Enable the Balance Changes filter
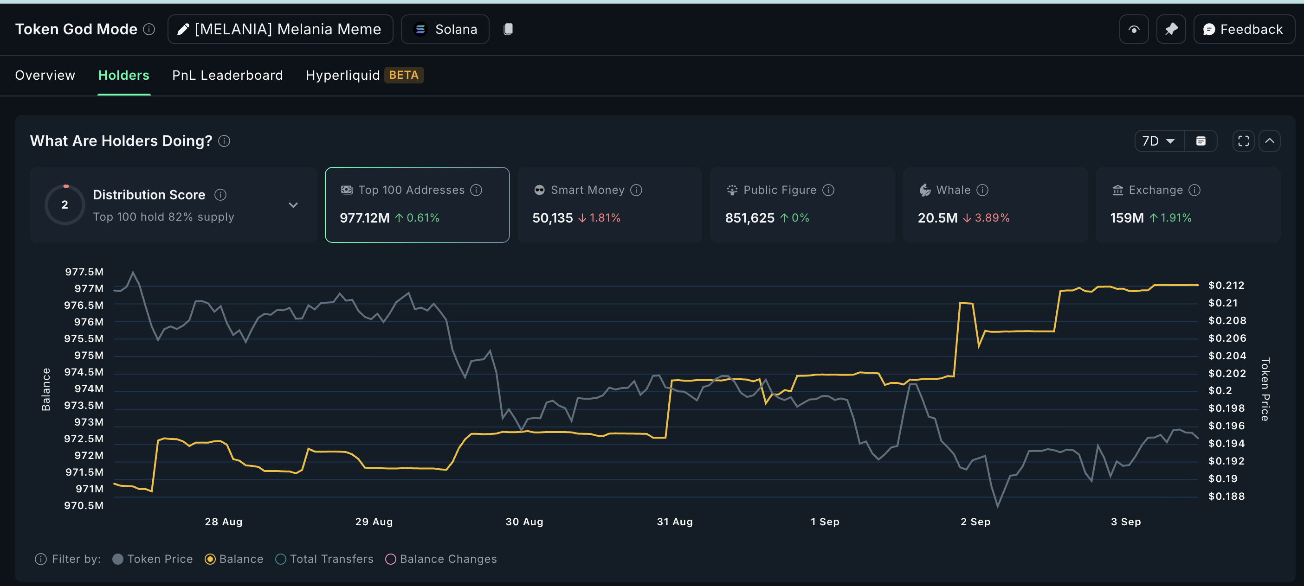This screenshot has height=586, width=1304. coord(391,559)
